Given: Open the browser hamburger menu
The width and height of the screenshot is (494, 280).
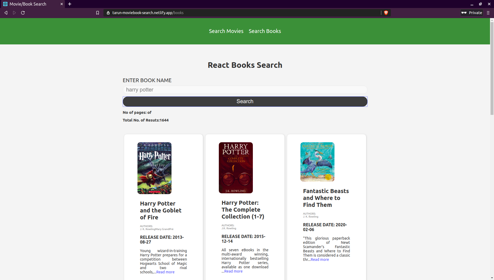Looking at the screenshot, I should click(488, 13).
